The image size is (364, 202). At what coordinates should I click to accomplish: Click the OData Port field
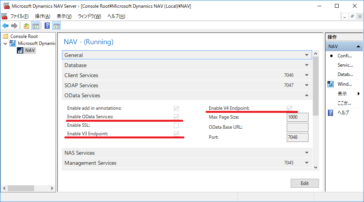click(x=298, y=137)
